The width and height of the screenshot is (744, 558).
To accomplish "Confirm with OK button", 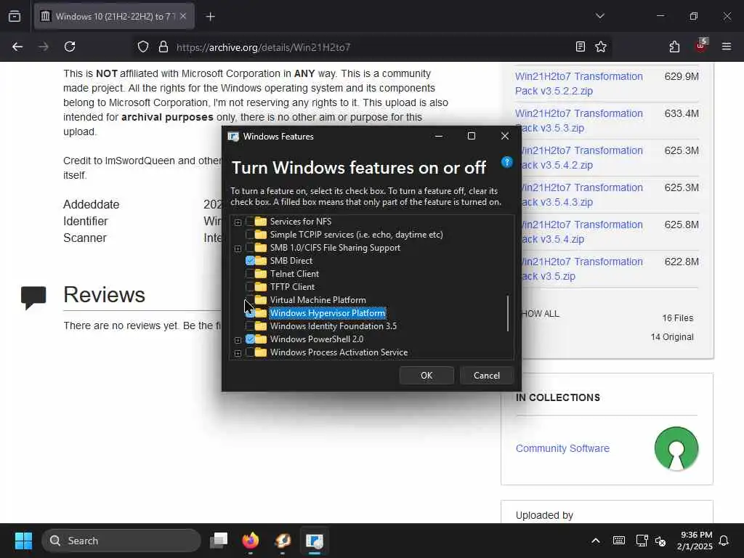I will point(426,376).
